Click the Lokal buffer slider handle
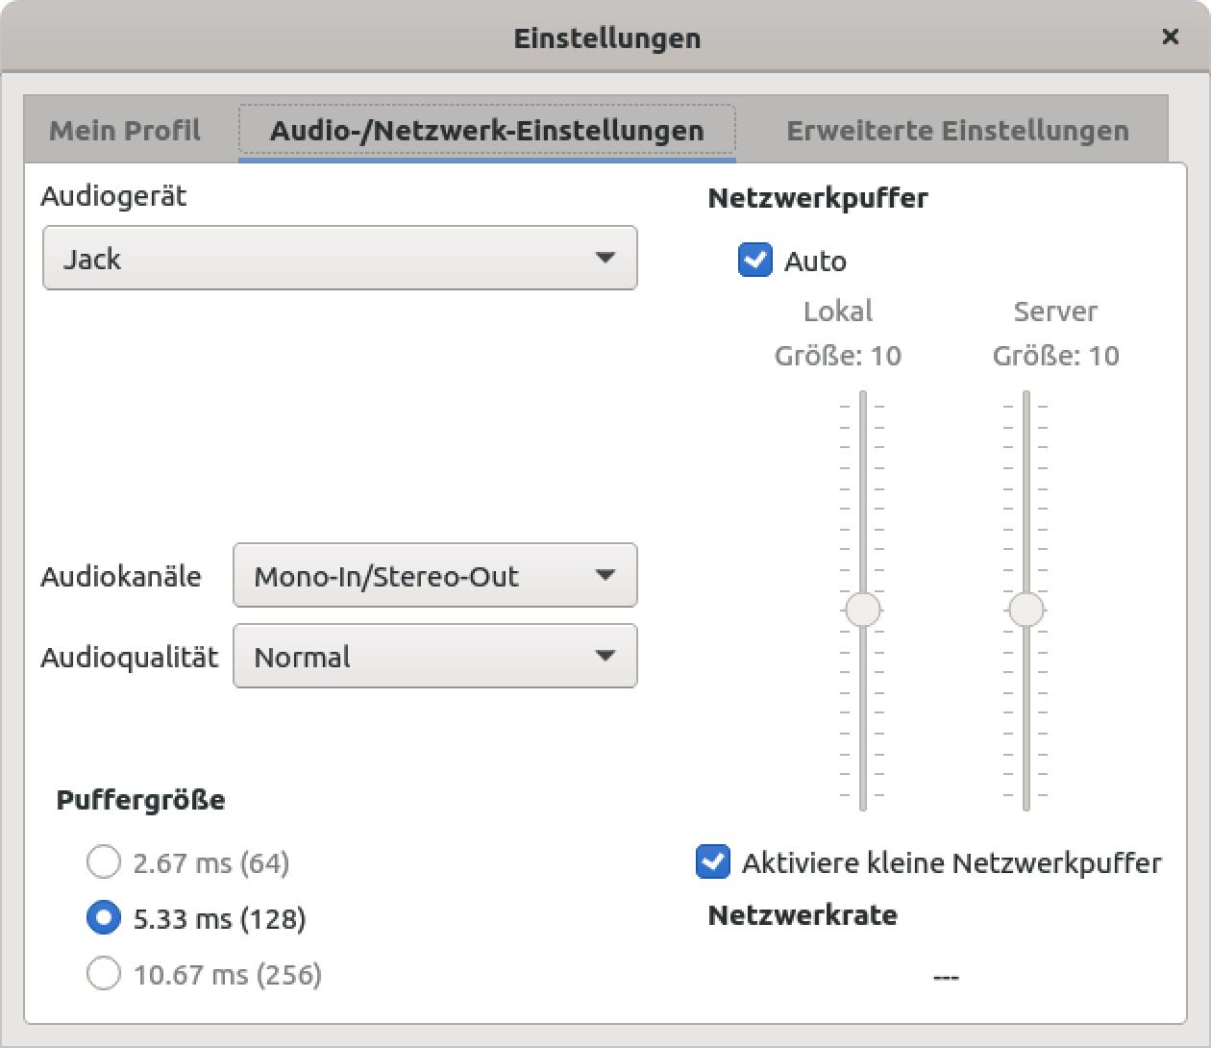Viewport: 1211px width, 1048px height. [x=863, y=610]
